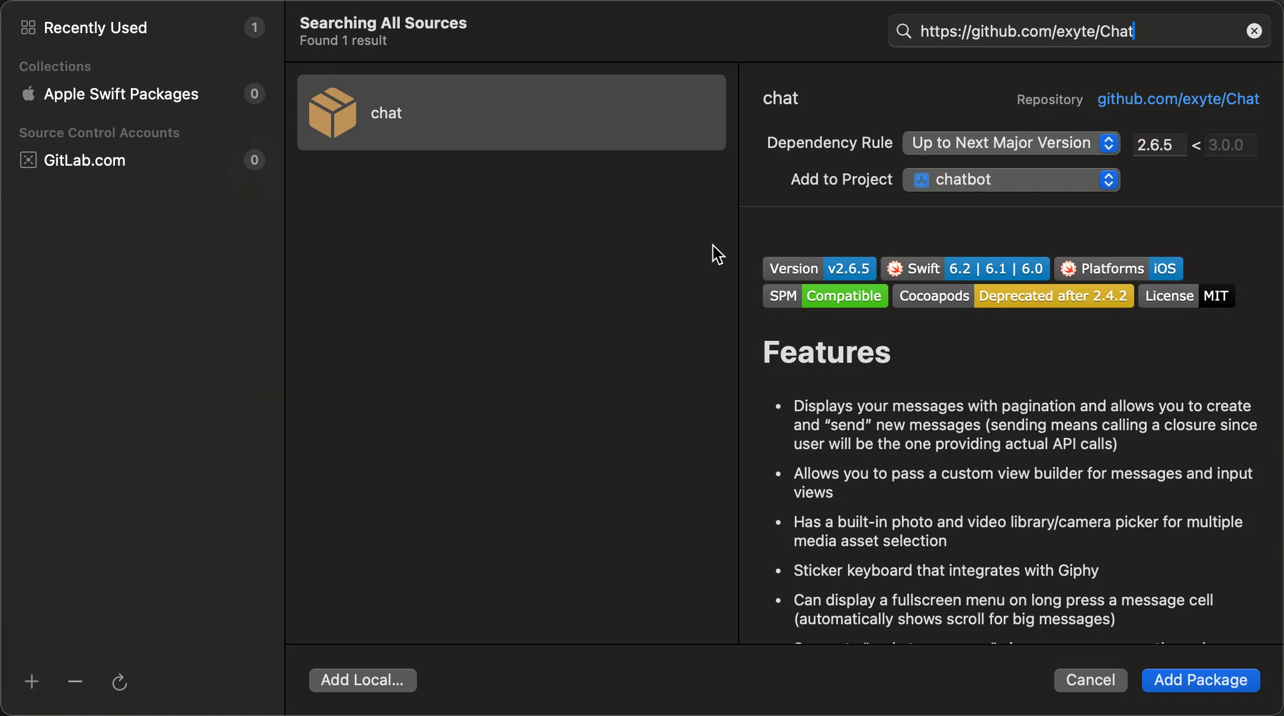Click the Add Local... button
1284x716 pixels.
tap(362, 680)
